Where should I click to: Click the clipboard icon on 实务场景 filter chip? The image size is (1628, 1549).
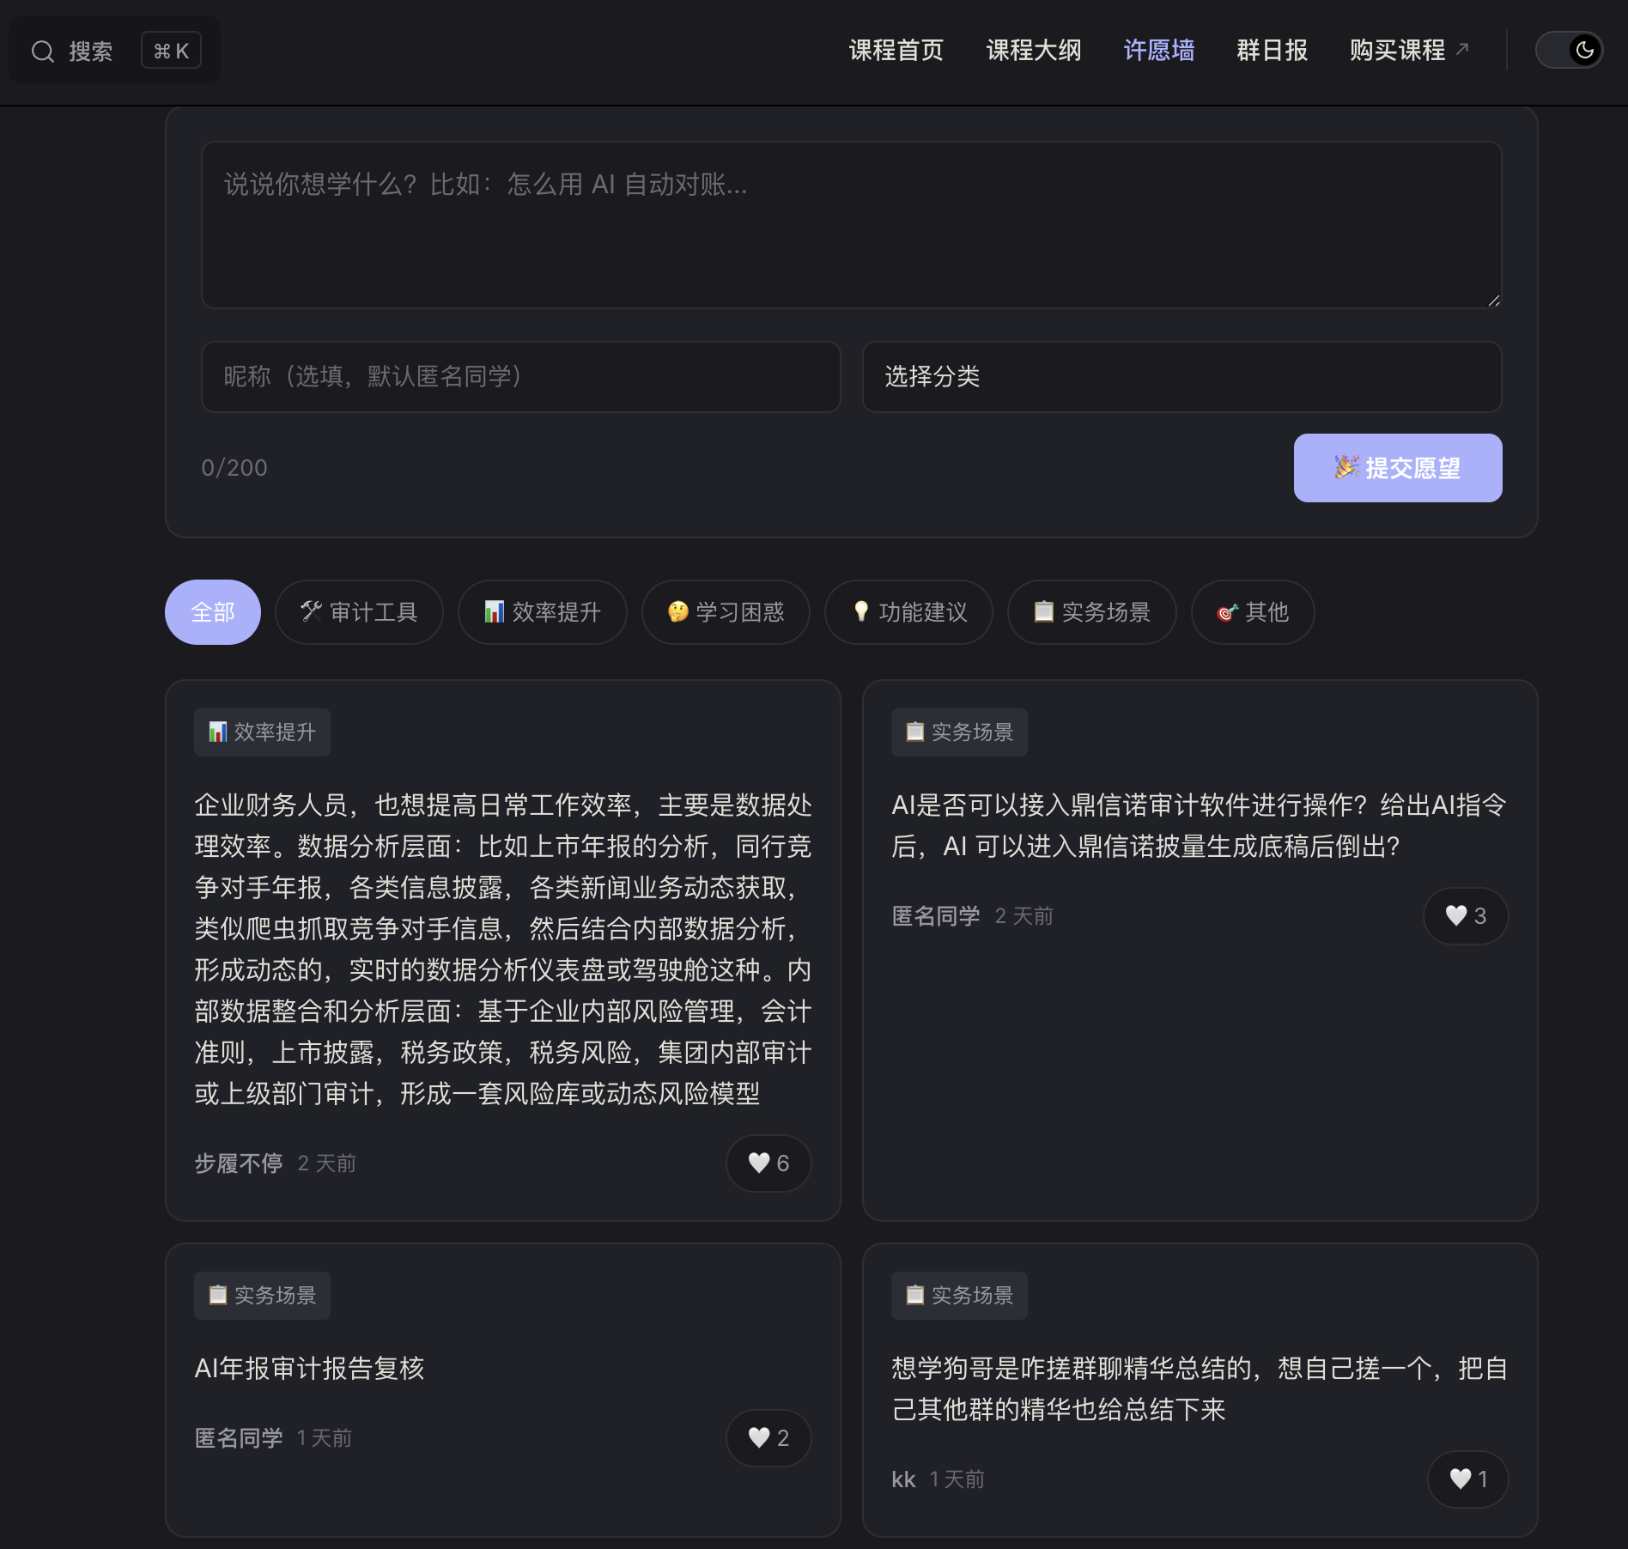tap(1043, 611)
